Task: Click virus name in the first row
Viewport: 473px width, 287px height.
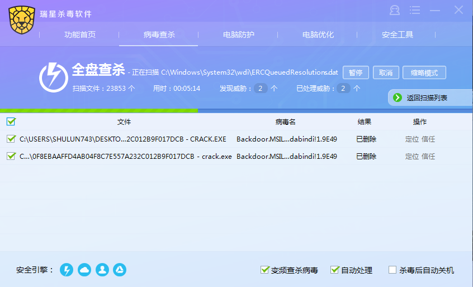Action: click(287, 139)
